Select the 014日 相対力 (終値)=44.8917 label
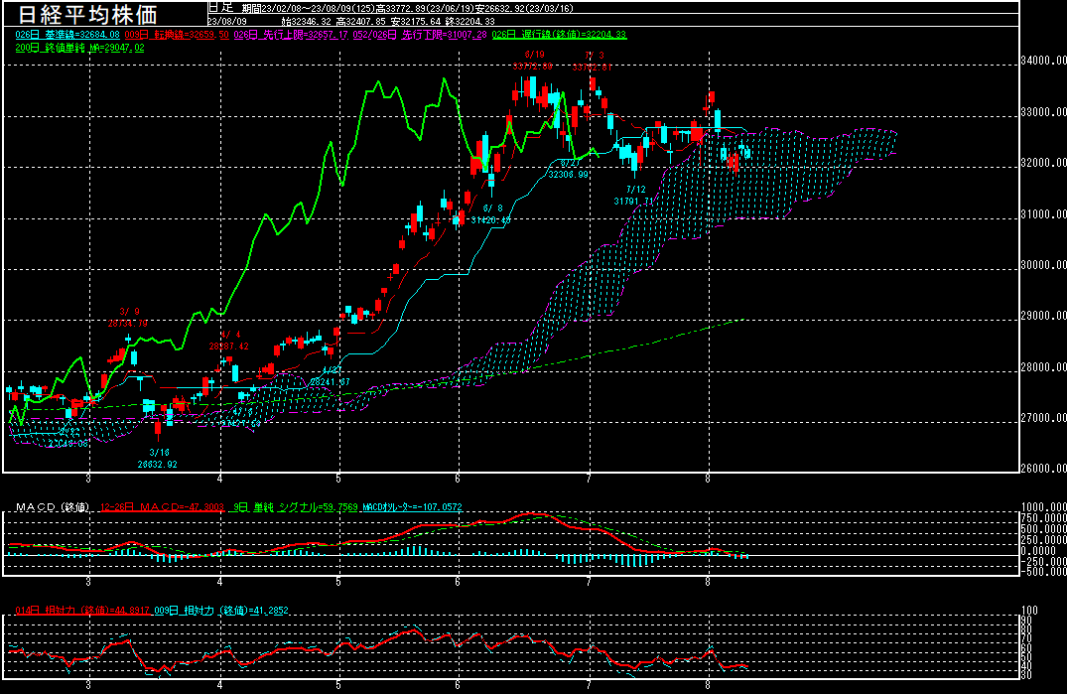Image resolution: width=1068 pixels, height=694 pixels. click(x=82, y=611)
